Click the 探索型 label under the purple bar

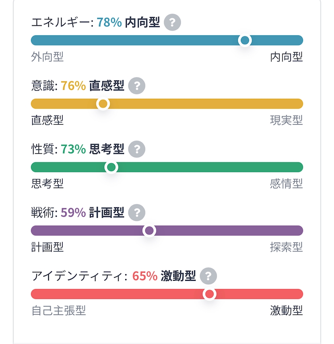pos(286,247)
